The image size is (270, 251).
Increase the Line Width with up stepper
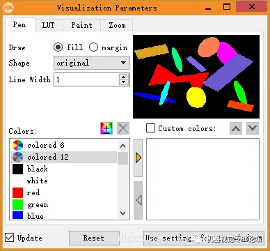pos(124,77)
